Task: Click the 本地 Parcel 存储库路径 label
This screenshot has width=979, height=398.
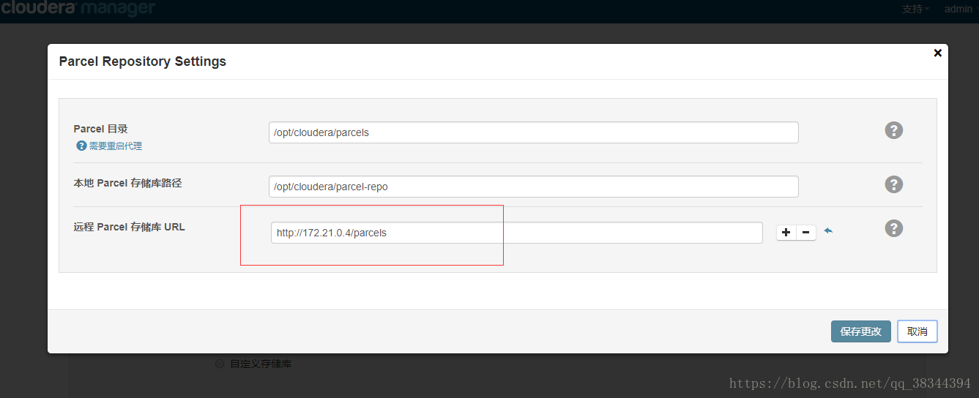Action: [x=127, y=183]
